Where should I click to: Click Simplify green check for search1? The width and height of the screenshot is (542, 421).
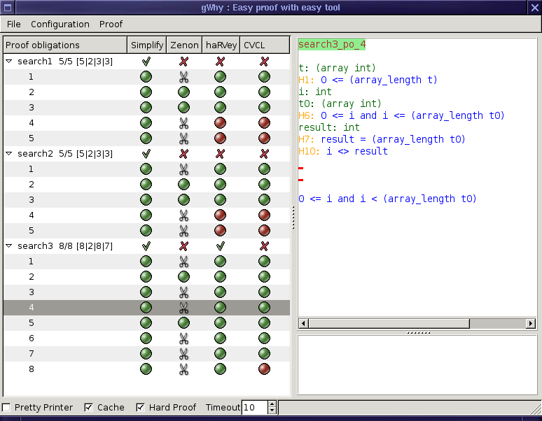pyautogui.click(x=146, y=62)
